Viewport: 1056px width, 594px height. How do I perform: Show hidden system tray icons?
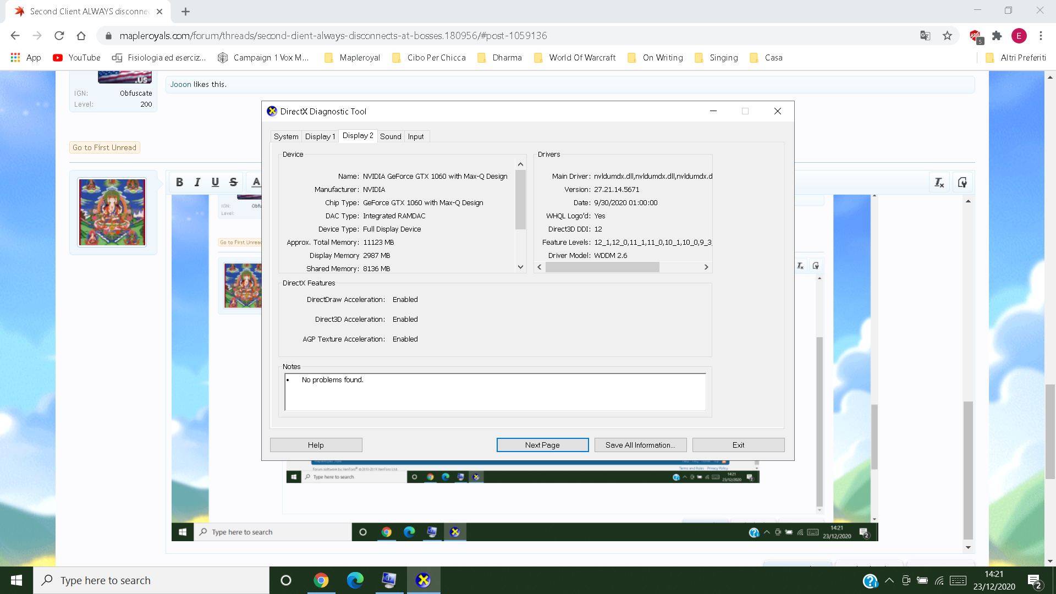889,580
